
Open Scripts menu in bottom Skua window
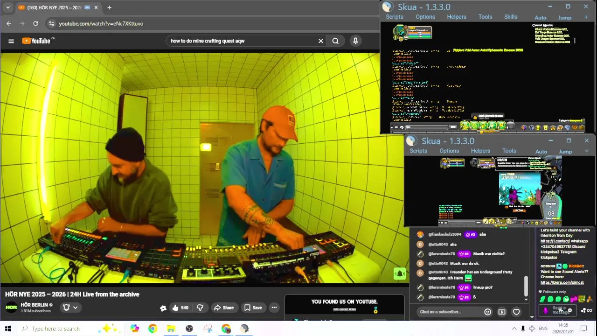pyautogui.click(x=418, y=151)
